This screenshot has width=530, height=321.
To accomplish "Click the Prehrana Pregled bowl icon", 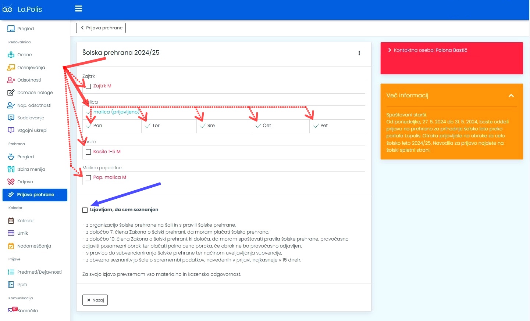I will pyautogui.click(x=11, y=157).
